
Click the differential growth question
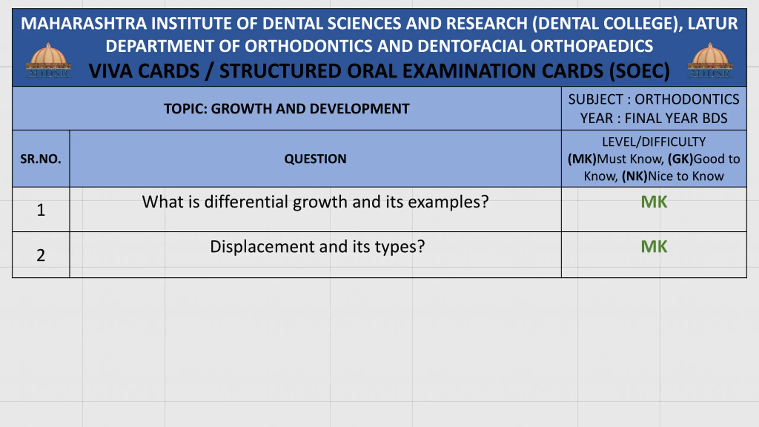tap(315, 202)
